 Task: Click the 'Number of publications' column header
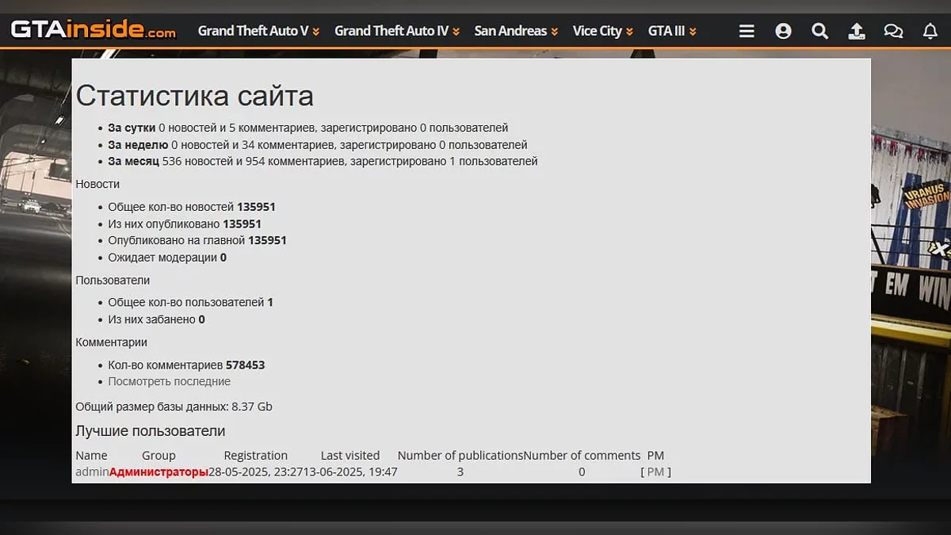click(460, 455)
